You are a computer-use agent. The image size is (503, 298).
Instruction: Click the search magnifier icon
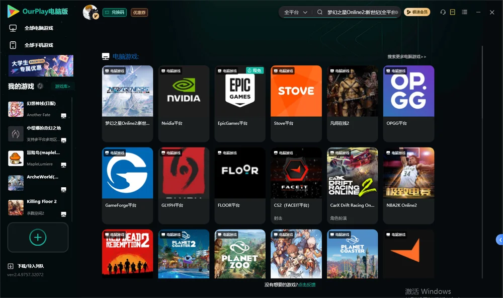[320, 12]
